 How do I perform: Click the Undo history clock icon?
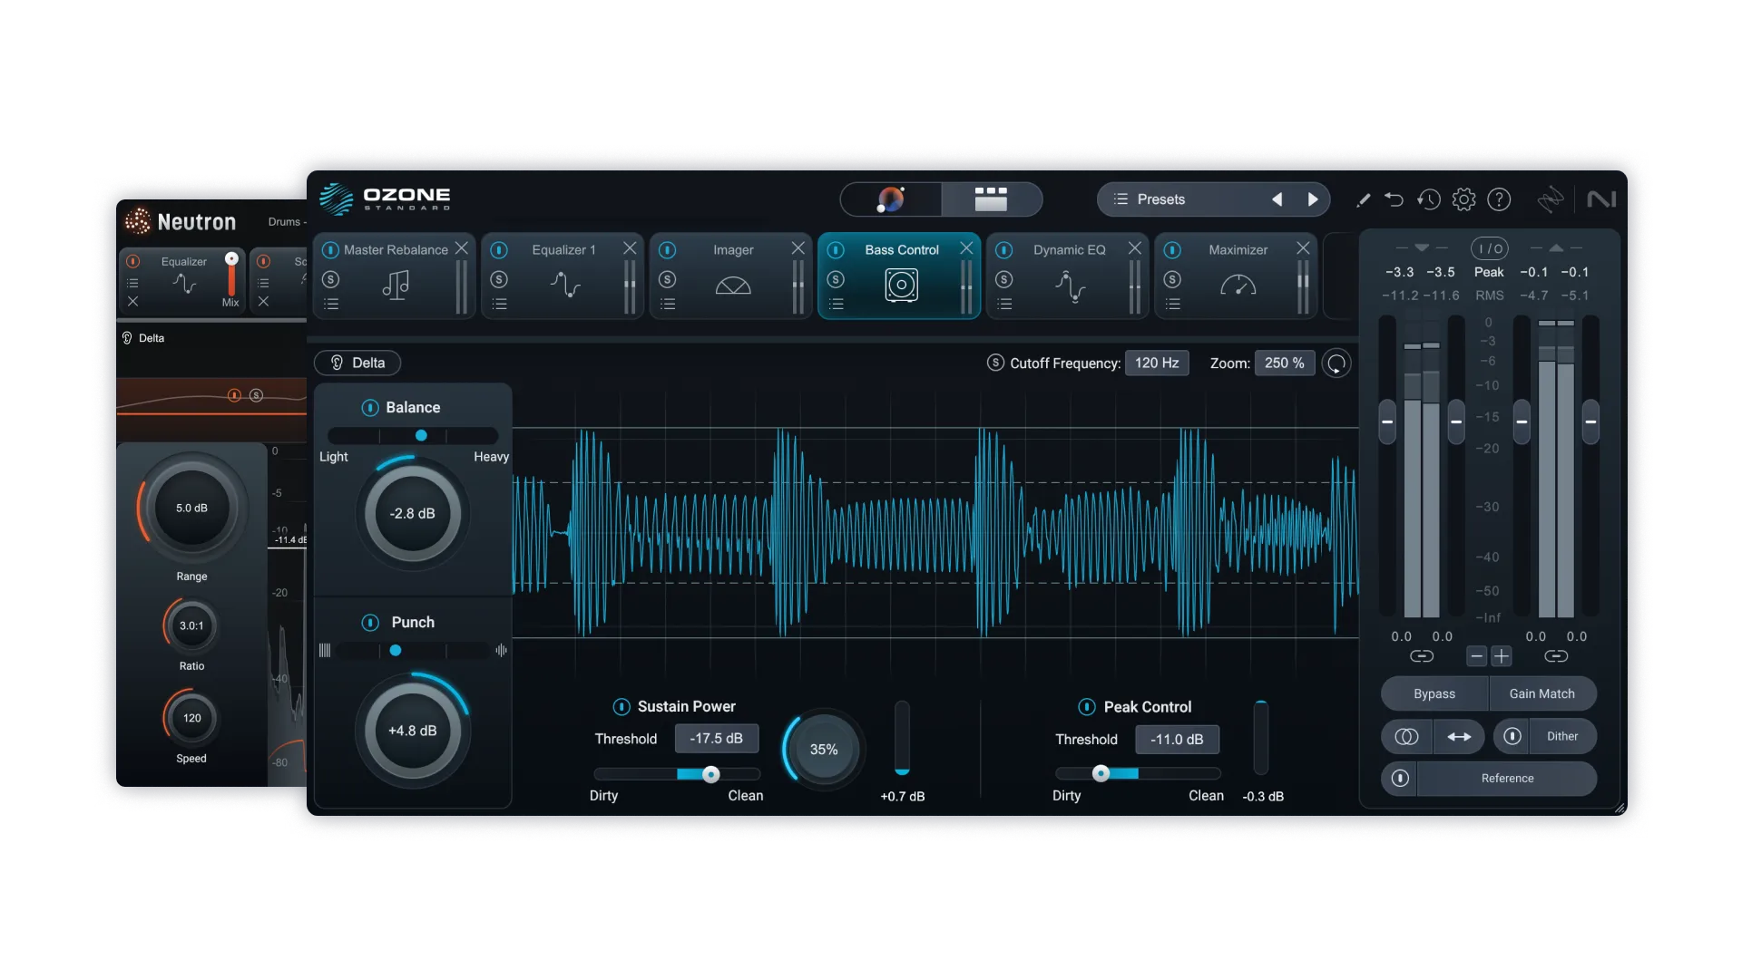[1428, 199]
